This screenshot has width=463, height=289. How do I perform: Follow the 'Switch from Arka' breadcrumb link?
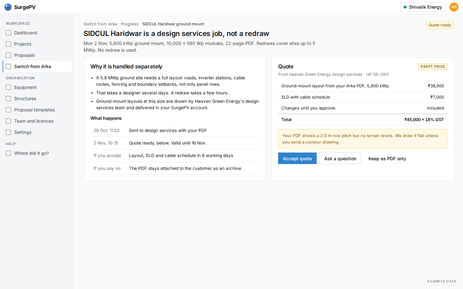[x=100, y=24]
